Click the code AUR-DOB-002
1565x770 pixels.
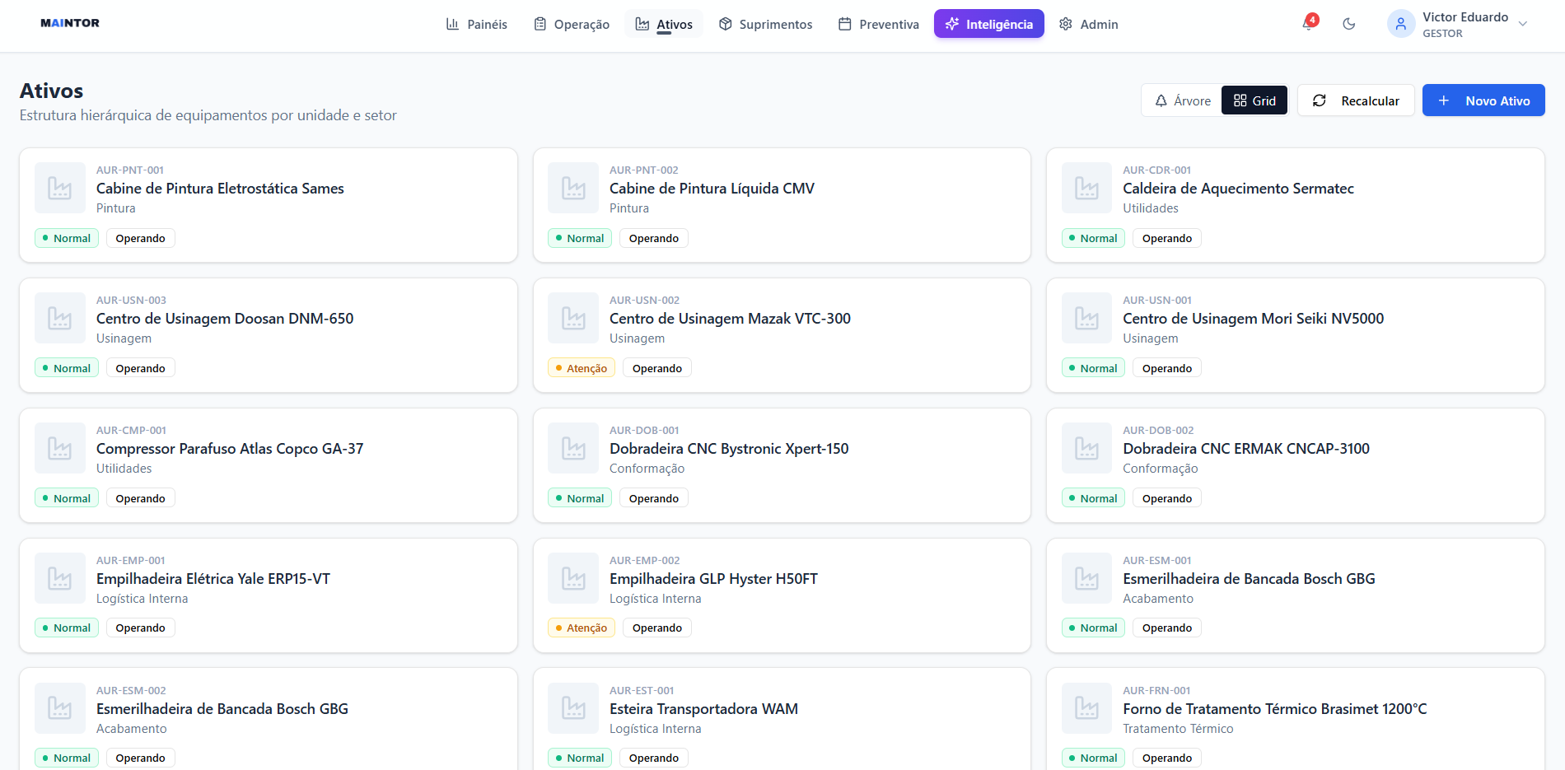coord(1158,430)
